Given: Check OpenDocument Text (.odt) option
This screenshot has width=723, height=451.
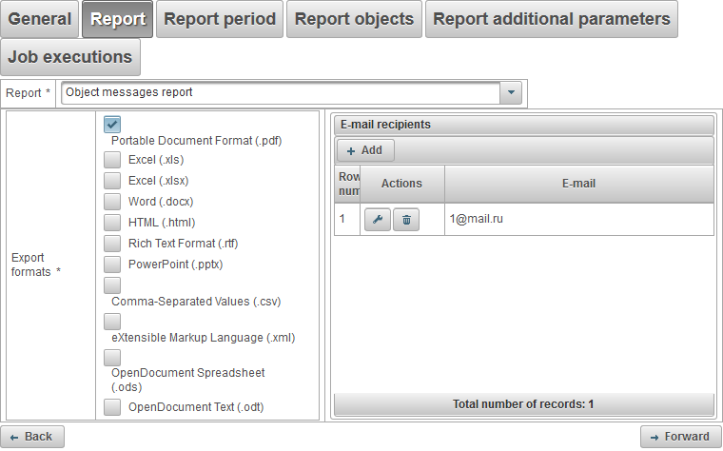Looking at the screenshot, I should pos(112,407).
